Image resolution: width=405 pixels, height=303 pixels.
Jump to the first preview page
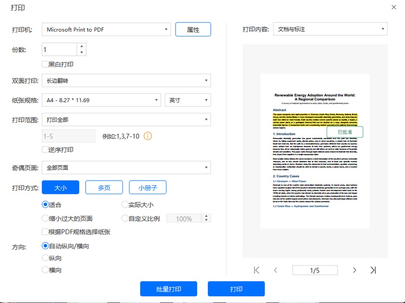257,270
